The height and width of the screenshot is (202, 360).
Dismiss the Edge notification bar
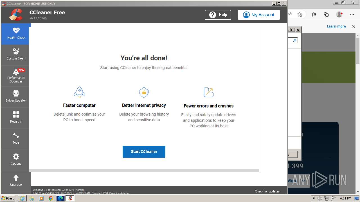[353, 26]
